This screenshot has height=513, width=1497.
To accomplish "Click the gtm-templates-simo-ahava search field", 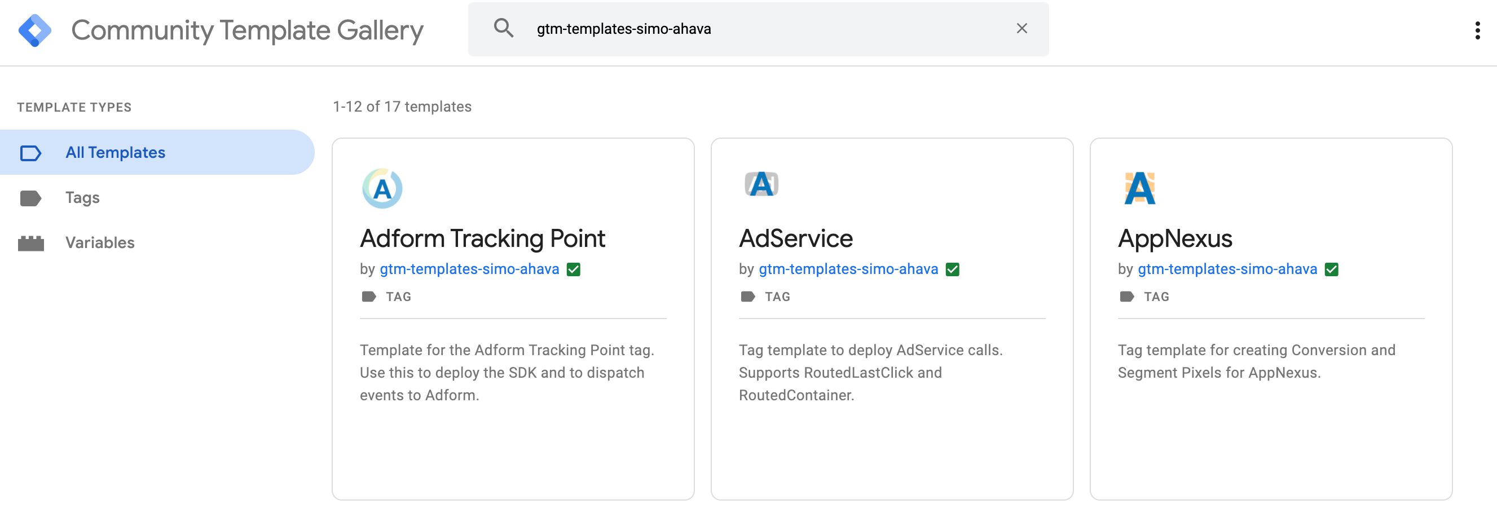I will click(759, 29).
